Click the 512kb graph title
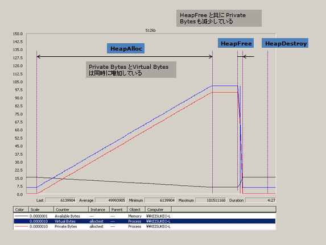Screen dimensions: 326x245 (151, 30)
